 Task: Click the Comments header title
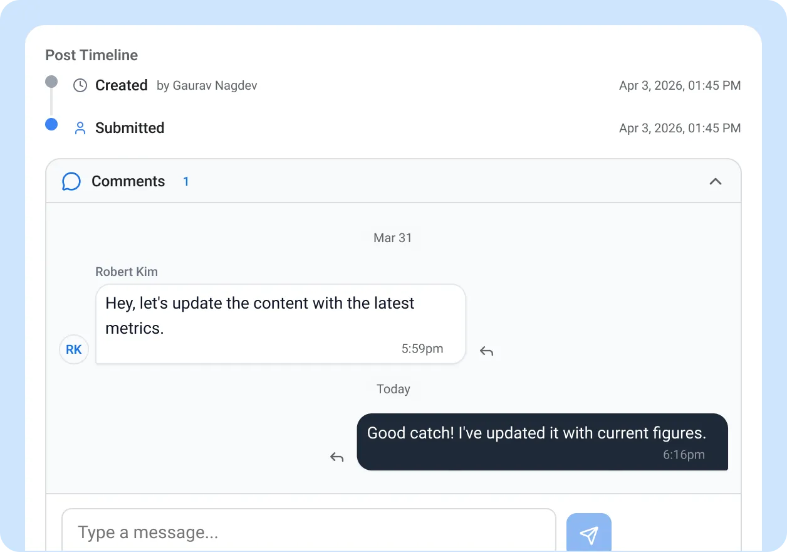(x=128, y=182)
